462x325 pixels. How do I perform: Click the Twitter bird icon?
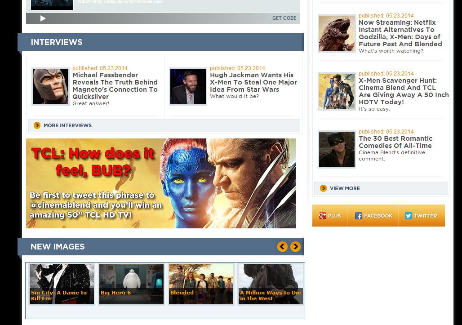pos(409,216)
